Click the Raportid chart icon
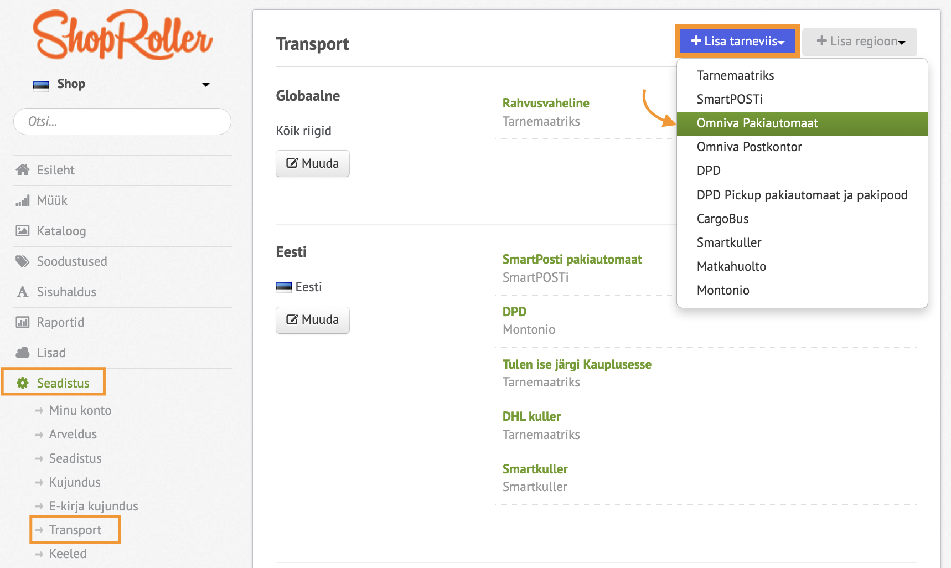Screen dimensions: 951x568 click(x=23, y=322)
